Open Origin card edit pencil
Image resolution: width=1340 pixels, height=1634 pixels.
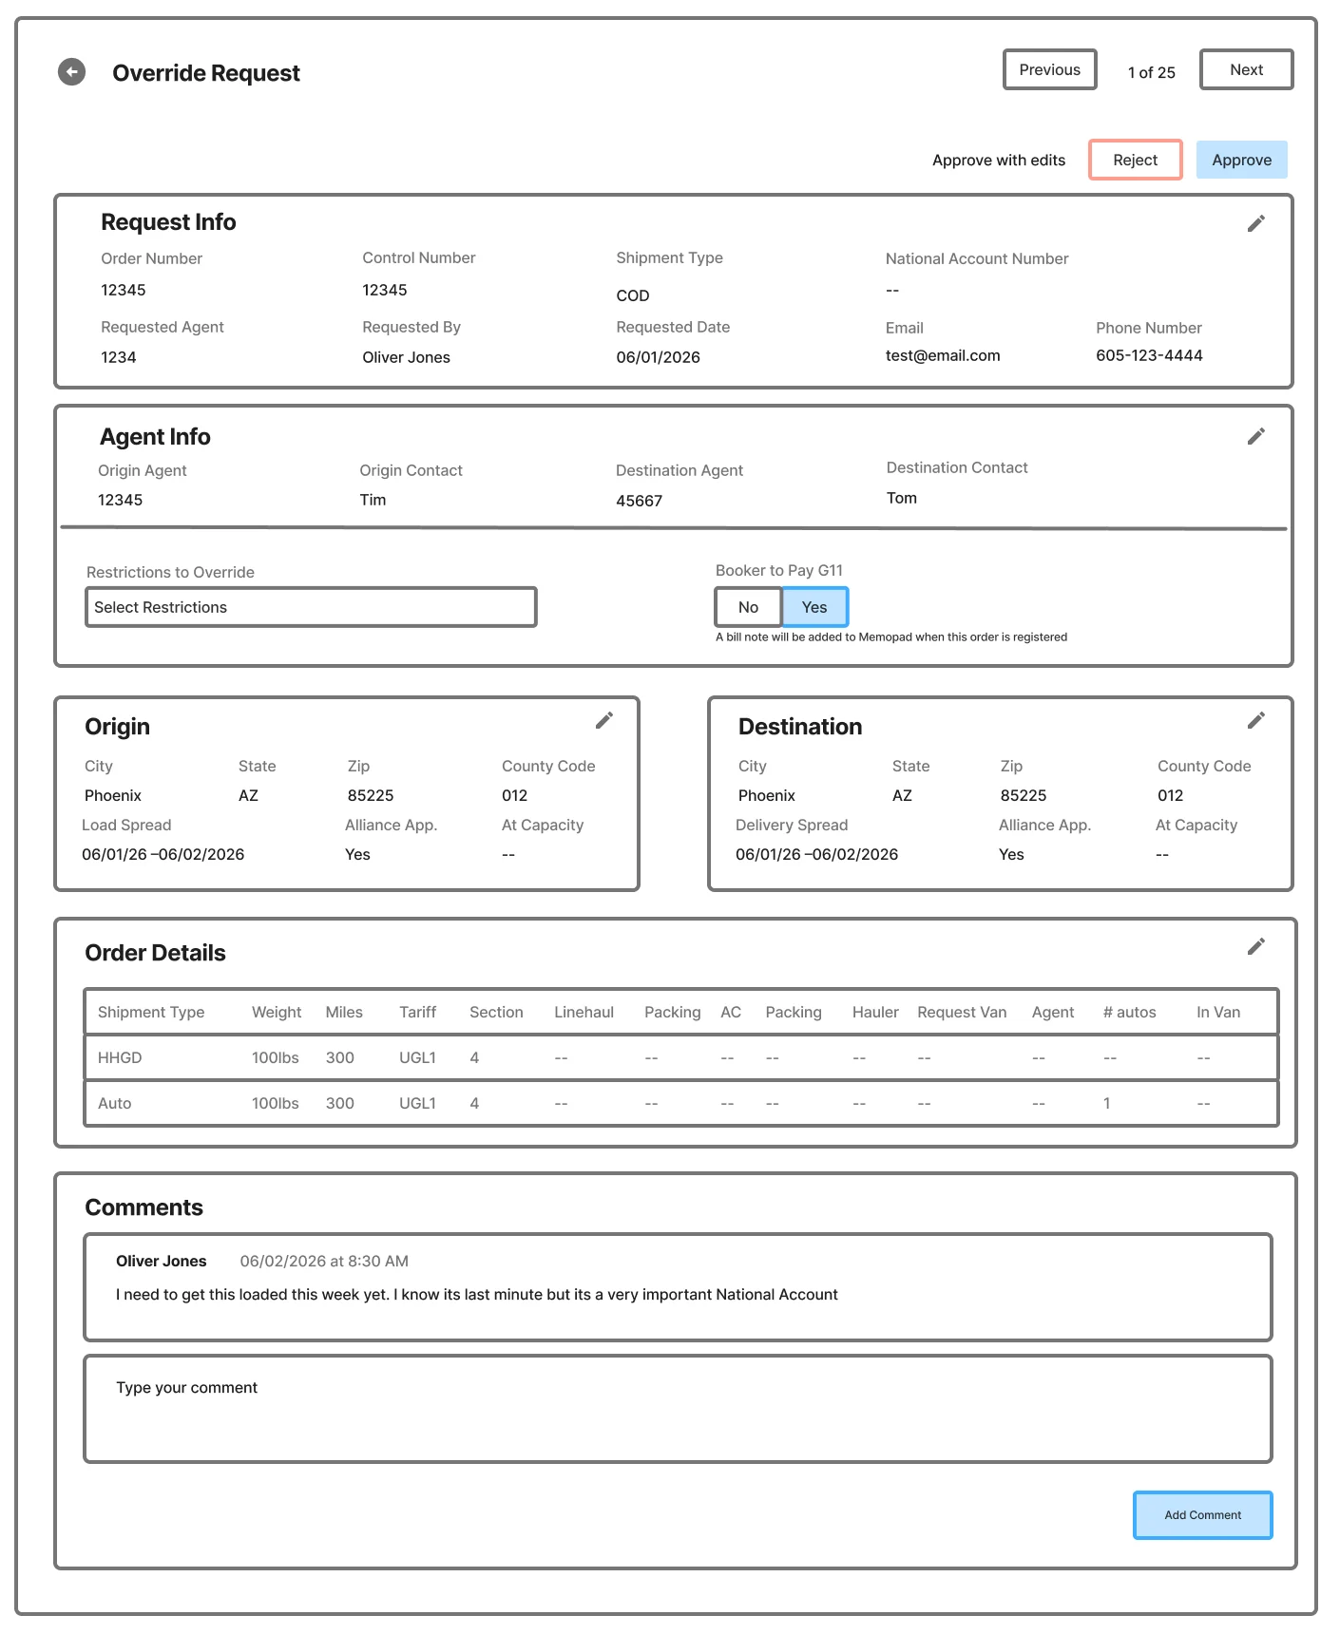point(604,720)
